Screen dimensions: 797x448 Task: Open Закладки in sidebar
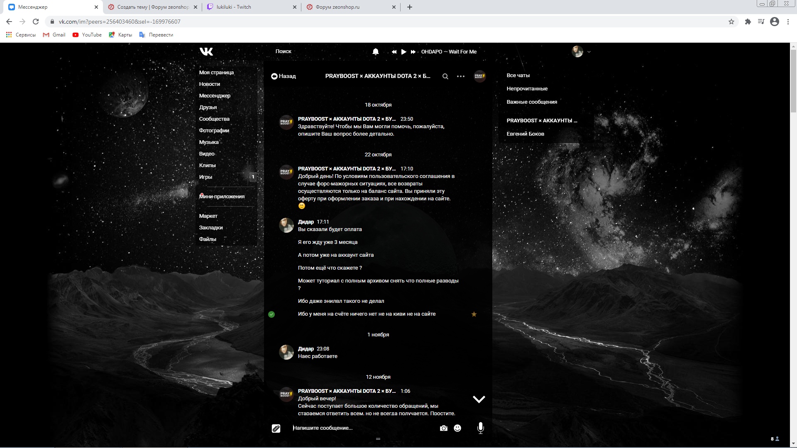coord(211,228)
